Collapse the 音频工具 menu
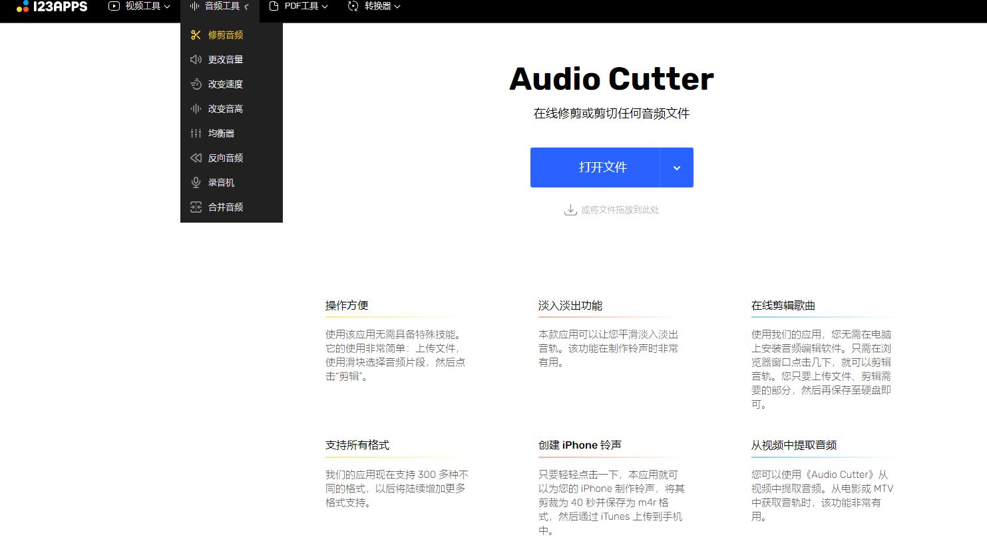Viewport: 987px width, 553px height. coord(220,6)
